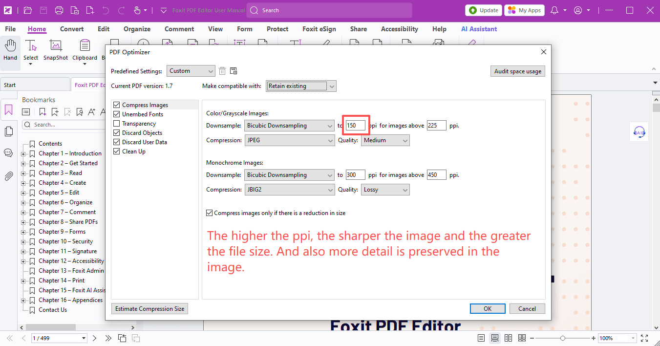Confirm optimizer with OK button
This screenshot has height=346, width=660.
point(488,309)
